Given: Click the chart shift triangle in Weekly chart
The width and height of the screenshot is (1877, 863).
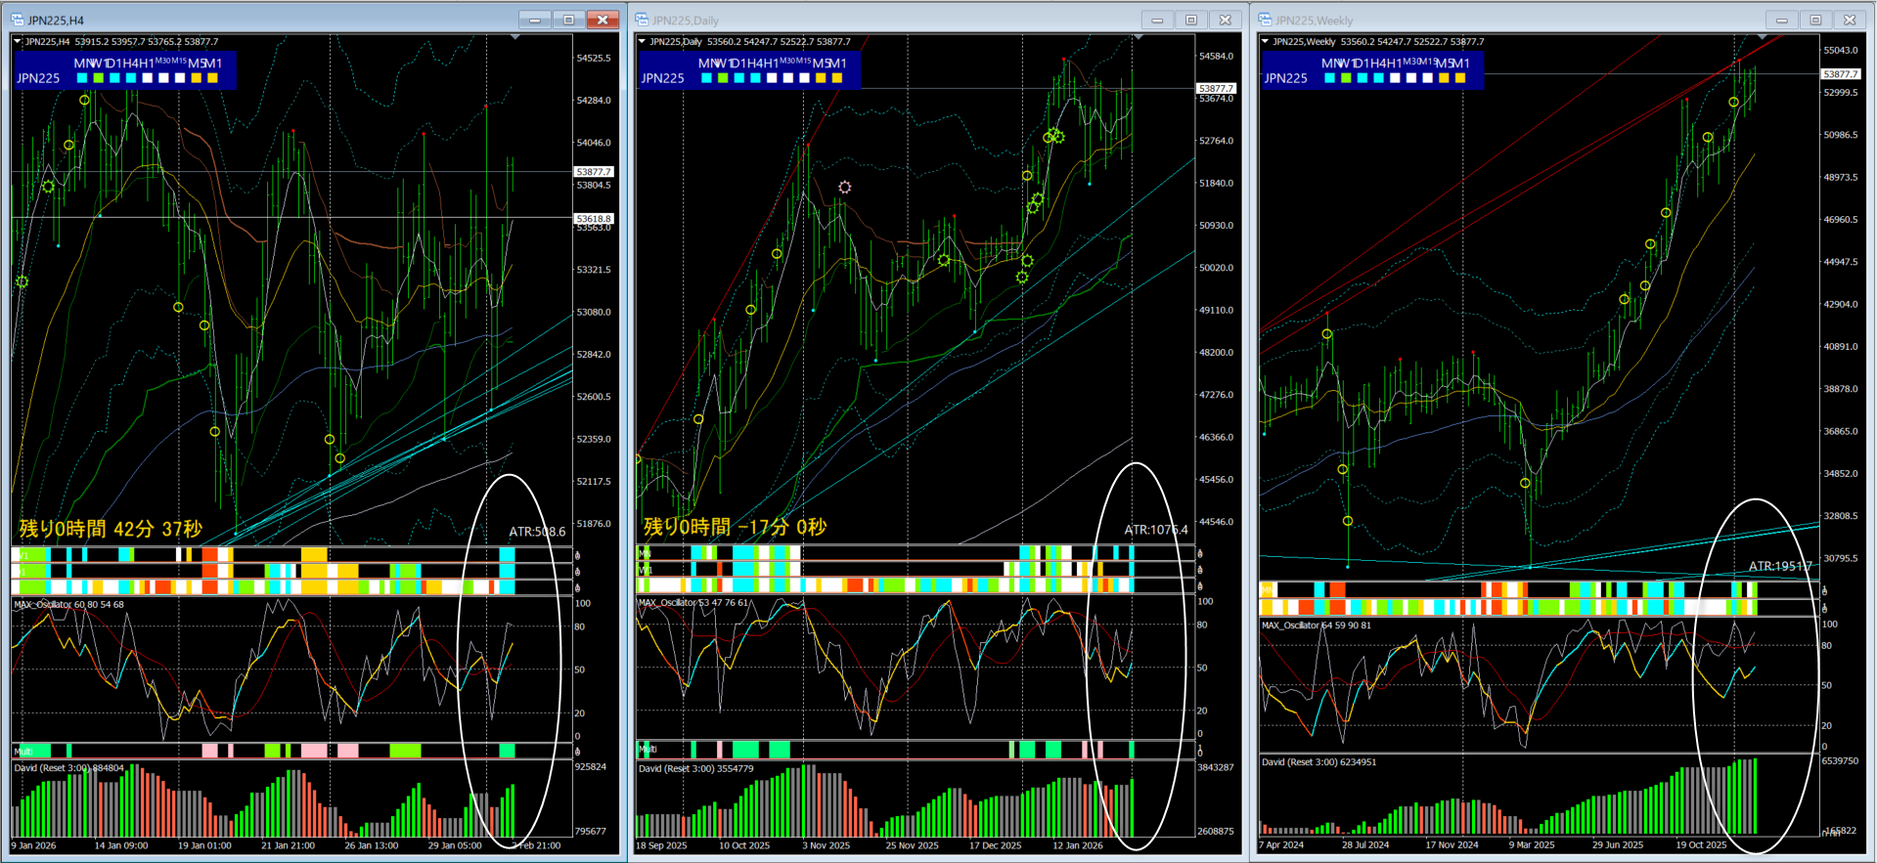Looking at the screenshot, I should point(1762,37).
